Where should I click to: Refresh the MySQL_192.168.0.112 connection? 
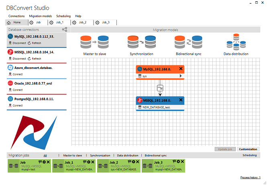tap(35, 43)
